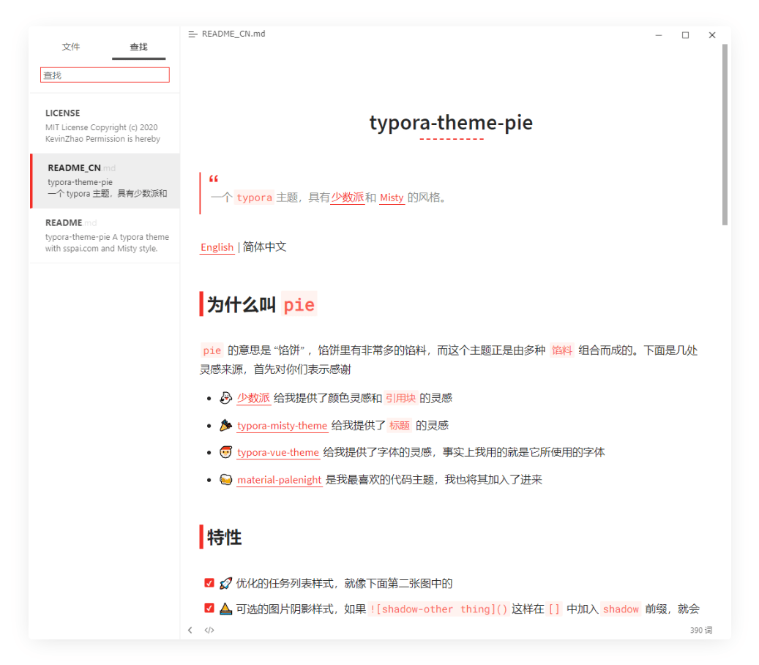
Task: Open the typora-misty-theme link
Action: 283,426
